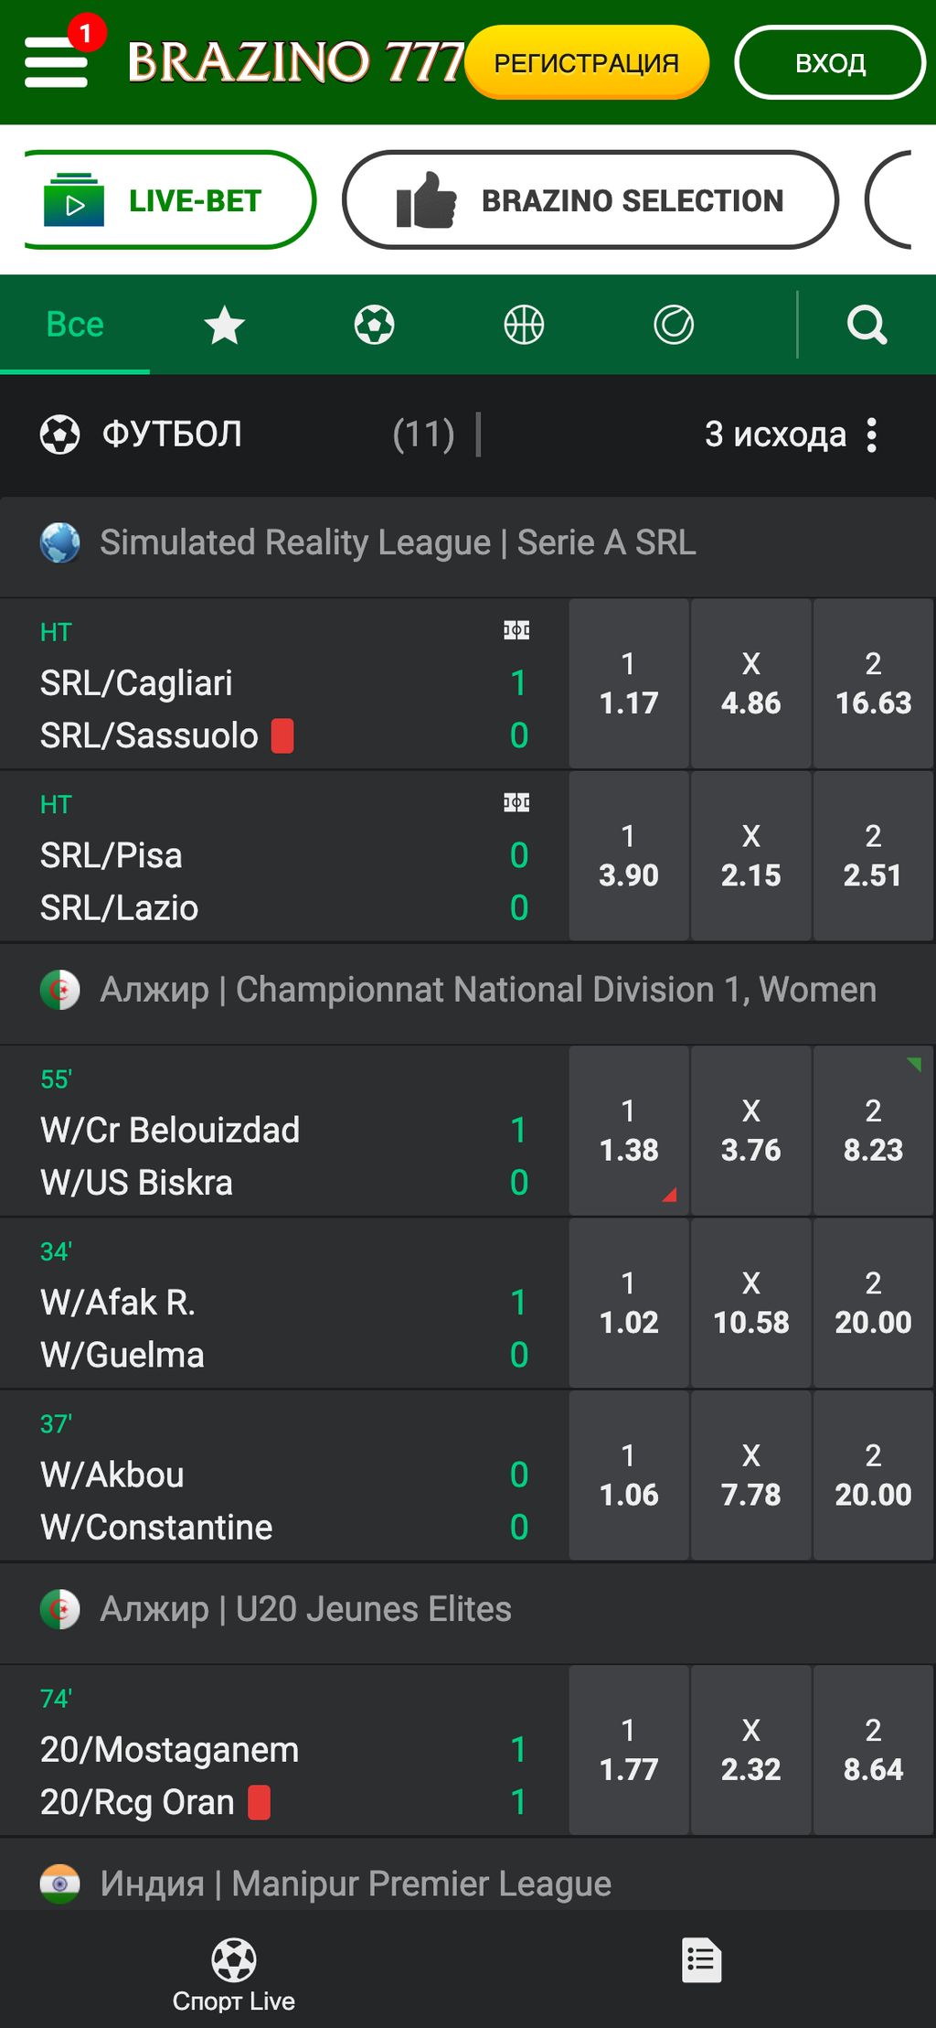Go to the 'Спорт Live' bottom tab
Image resolution: width=936 pixels, height=2028 pixels.
234,1974
